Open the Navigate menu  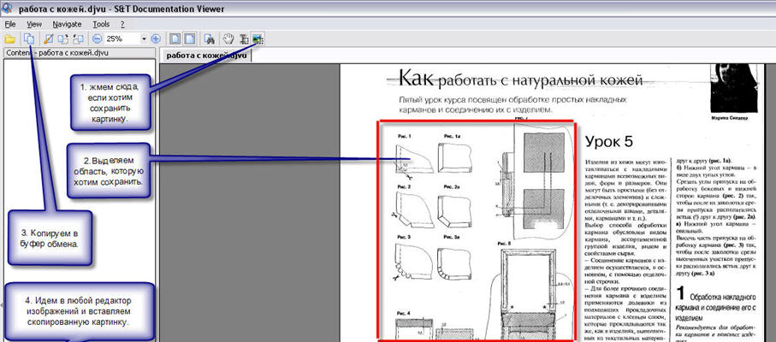point(67,24)
